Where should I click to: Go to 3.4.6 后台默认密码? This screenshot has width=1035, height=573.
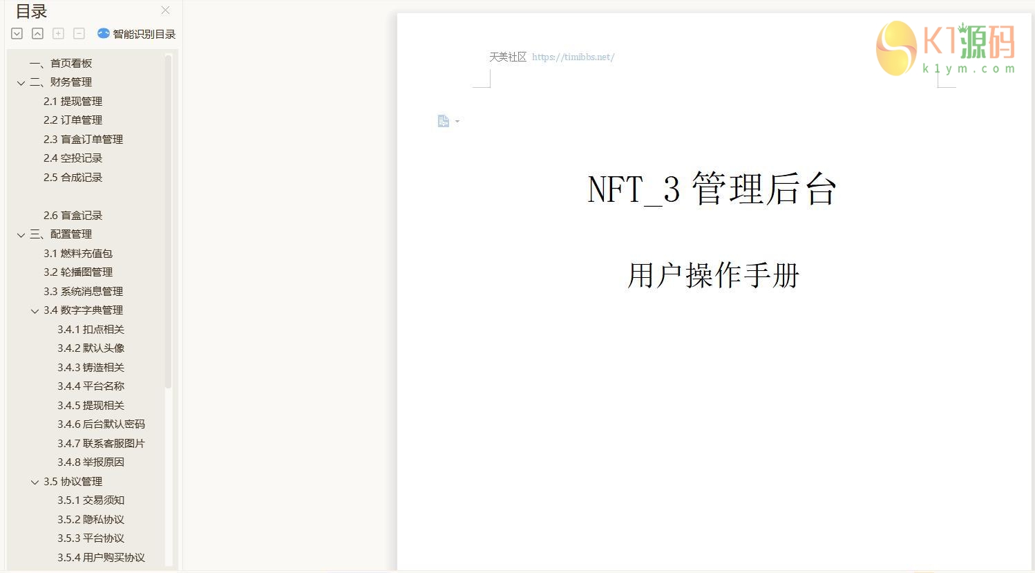pos(101,424)
